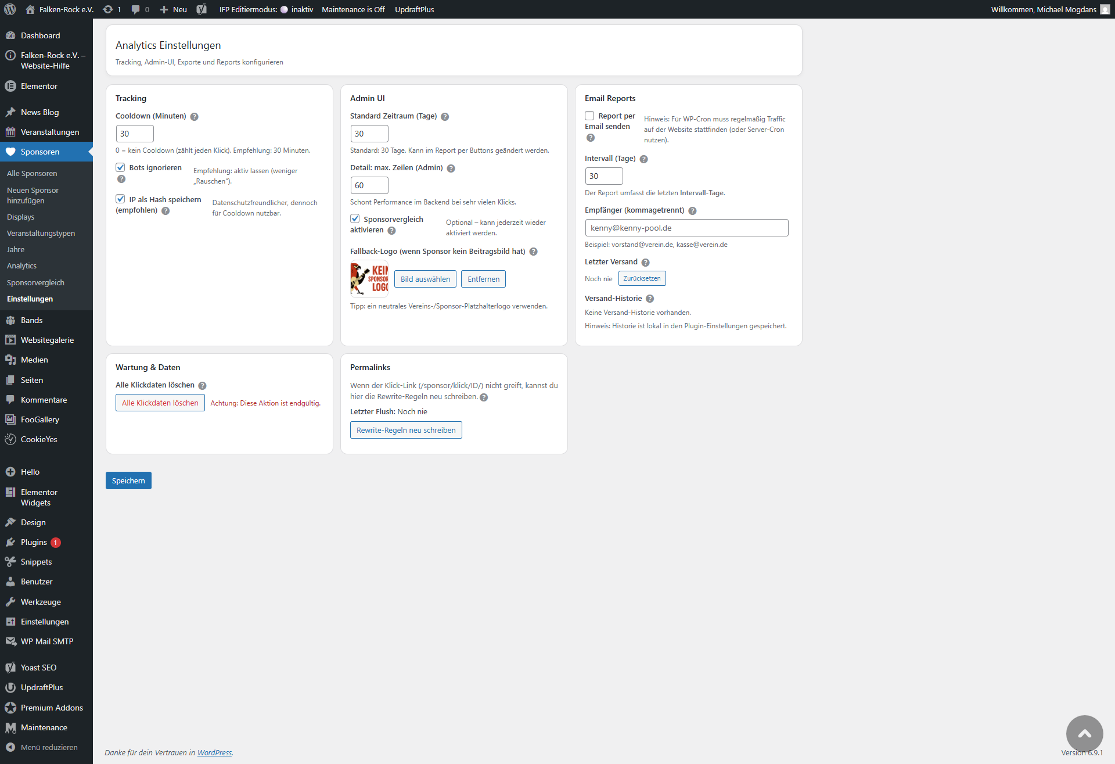Click the WordPress logo in admin bar

click(10, 9)
